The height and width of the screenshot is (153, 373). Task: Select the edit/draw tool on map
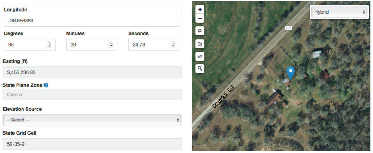pyautogui.click(x=200, y=44)
